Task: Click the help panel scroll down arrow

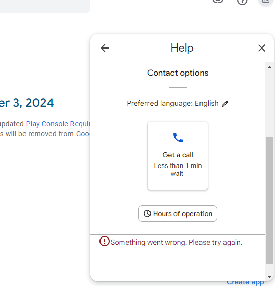Action: pyautogui.click(x=269, y=277)
